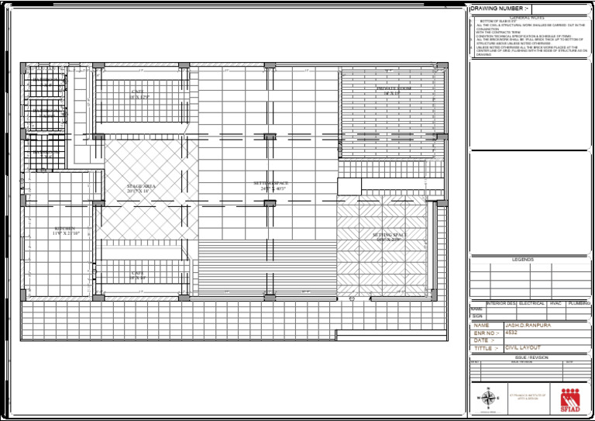
Task: Click the 'HVAC' column header
Action: pos(555,304)
